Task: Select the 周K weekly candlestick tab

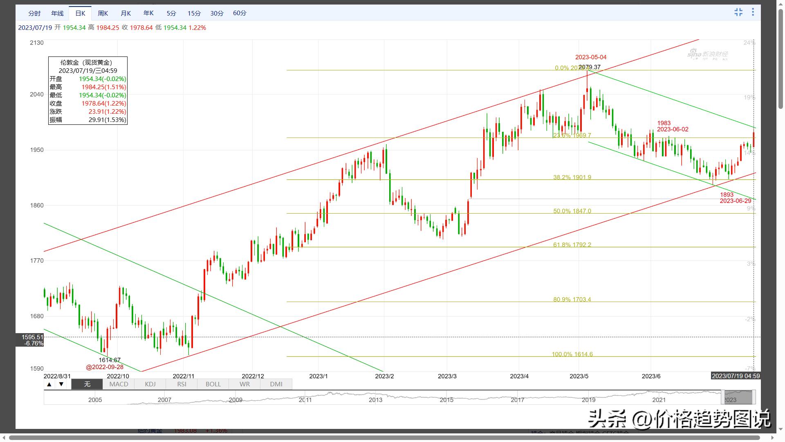Action: tap(103, 13)
